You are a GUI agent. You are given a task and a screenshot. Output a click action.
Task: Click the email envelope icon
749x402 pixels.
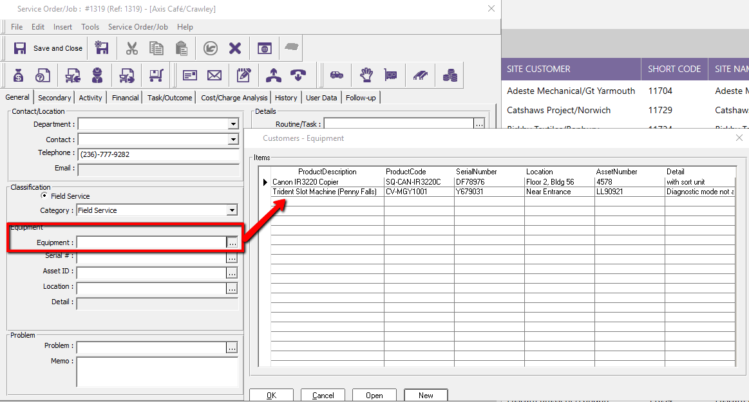click(214, 75)
